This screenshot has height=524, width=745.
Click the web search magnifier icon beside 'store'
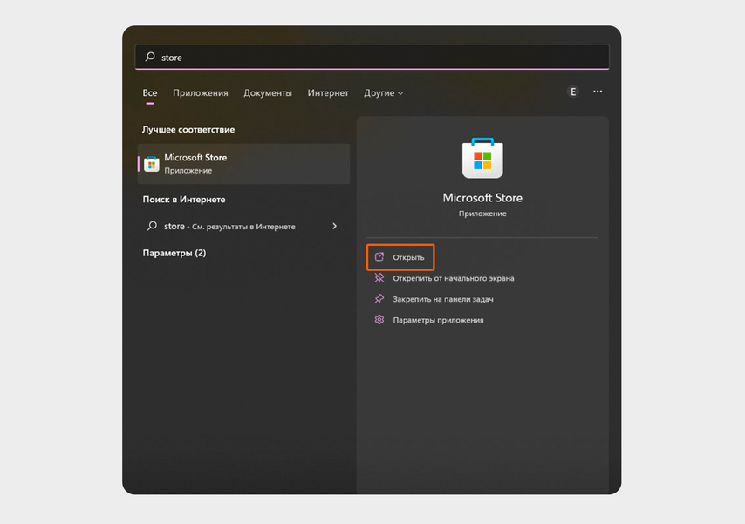point(152,226)
